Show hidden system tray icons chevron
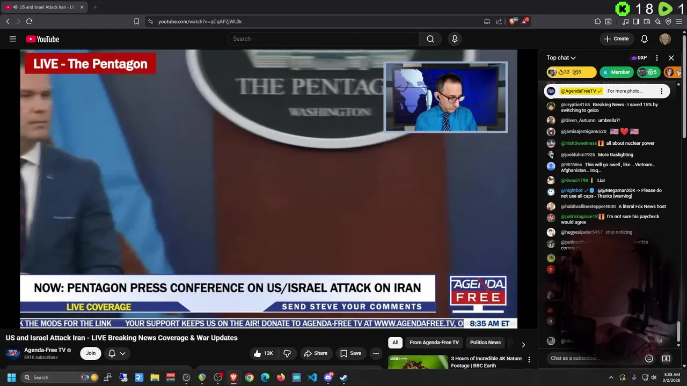Viewport: 687px width, 386px height. tap(611, 377)
